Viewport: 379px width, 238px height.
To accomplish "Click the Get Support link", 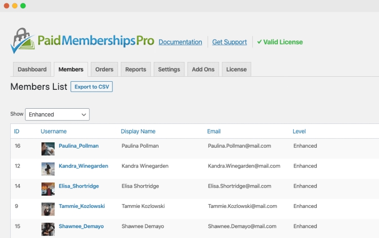I will [x=229, y=42].
